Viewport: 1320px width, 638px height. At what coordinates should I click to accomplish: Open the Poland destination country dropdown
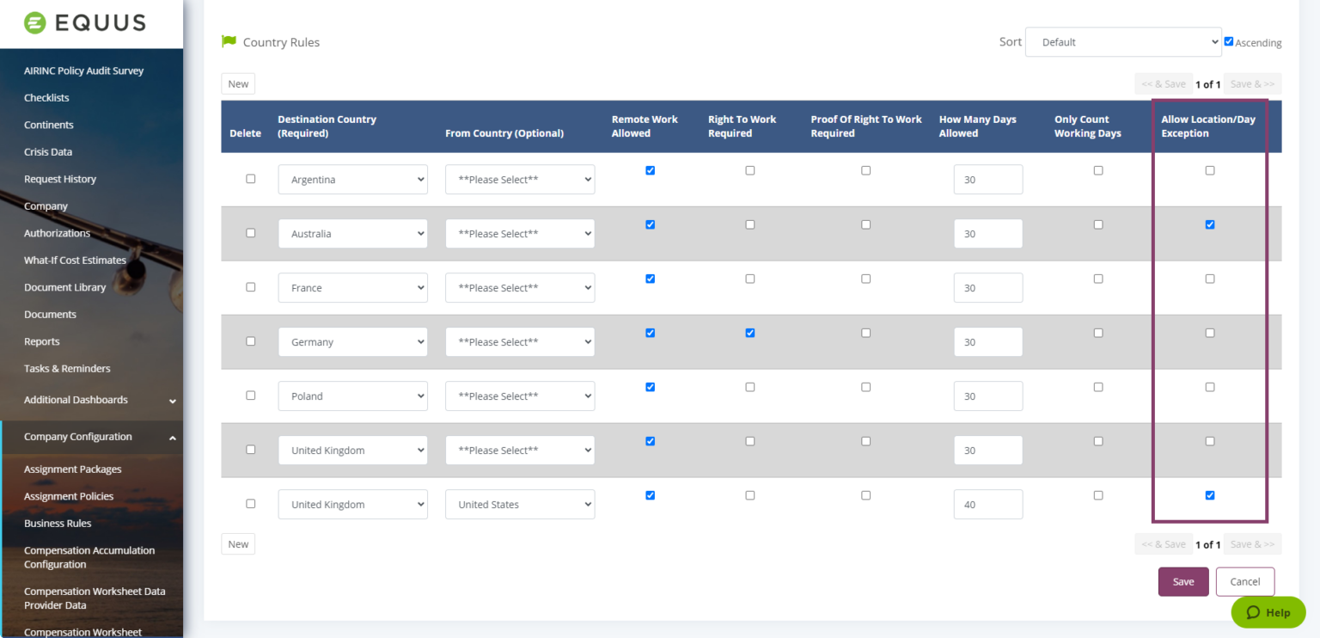point(353,396)
